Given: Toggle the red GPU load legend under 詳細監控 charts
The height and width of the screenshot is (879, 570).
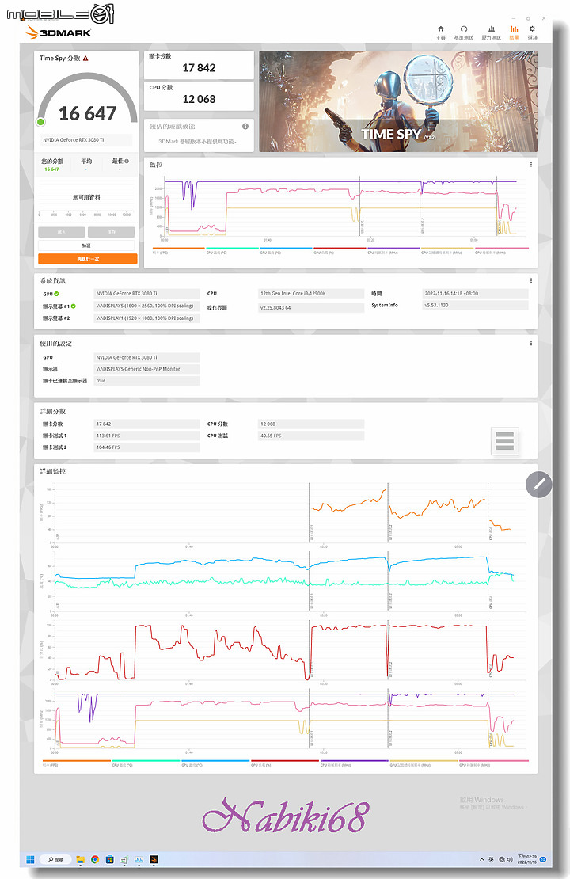Looking at the screenshot, I should (285, 763).
